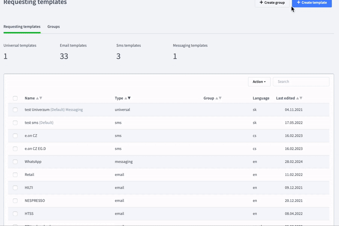Click the Type column header
This screenshot has height=226, width=339.
point(119,98)
